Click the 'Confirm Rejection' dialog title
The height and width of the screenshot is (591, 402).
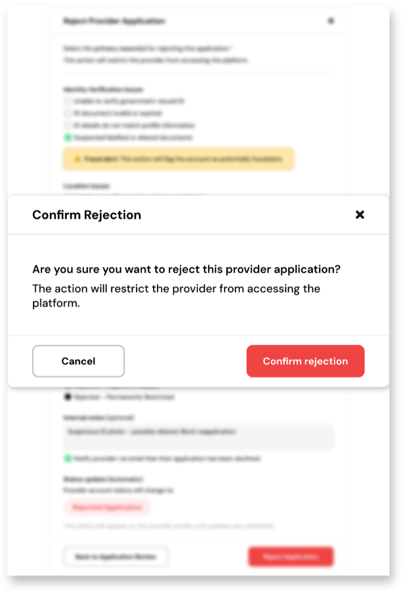point(87,215)
